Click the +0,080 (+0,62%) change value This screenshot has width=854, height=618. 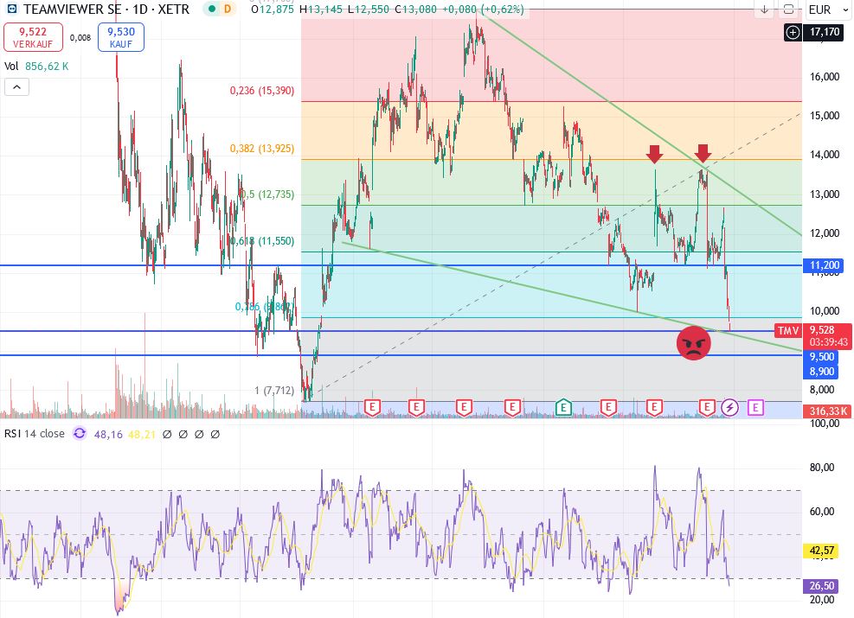point(483,10)
